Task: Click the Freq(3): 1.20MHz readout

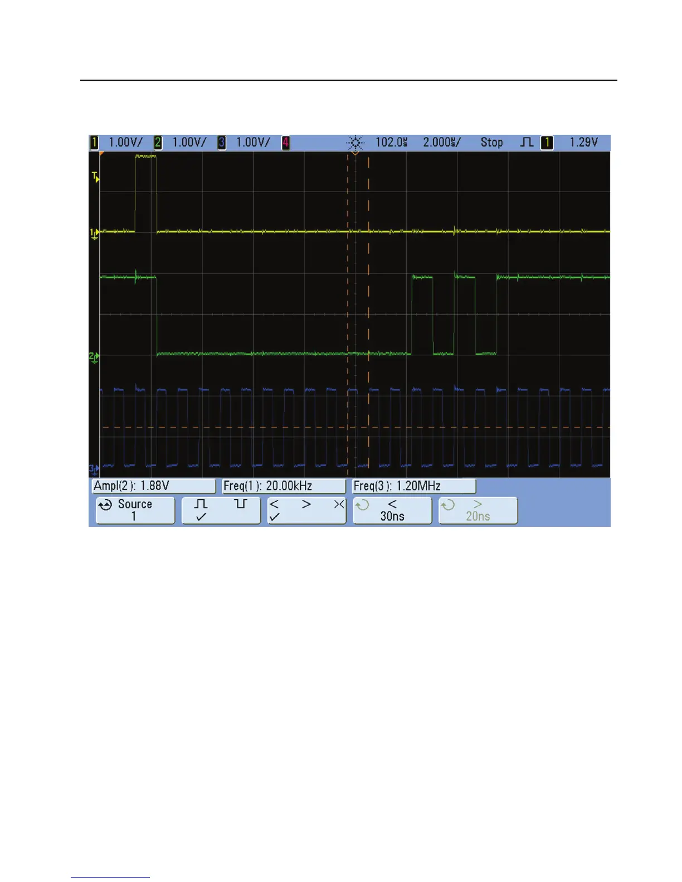Action: pyautogui.click(x=414, y=486)
